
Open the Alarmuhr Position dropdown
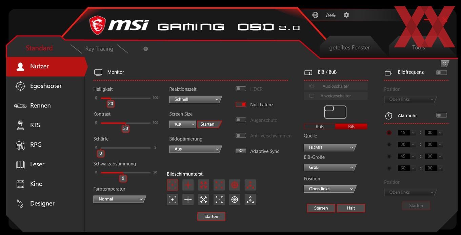pyautogui.click(x=410, y=192)
